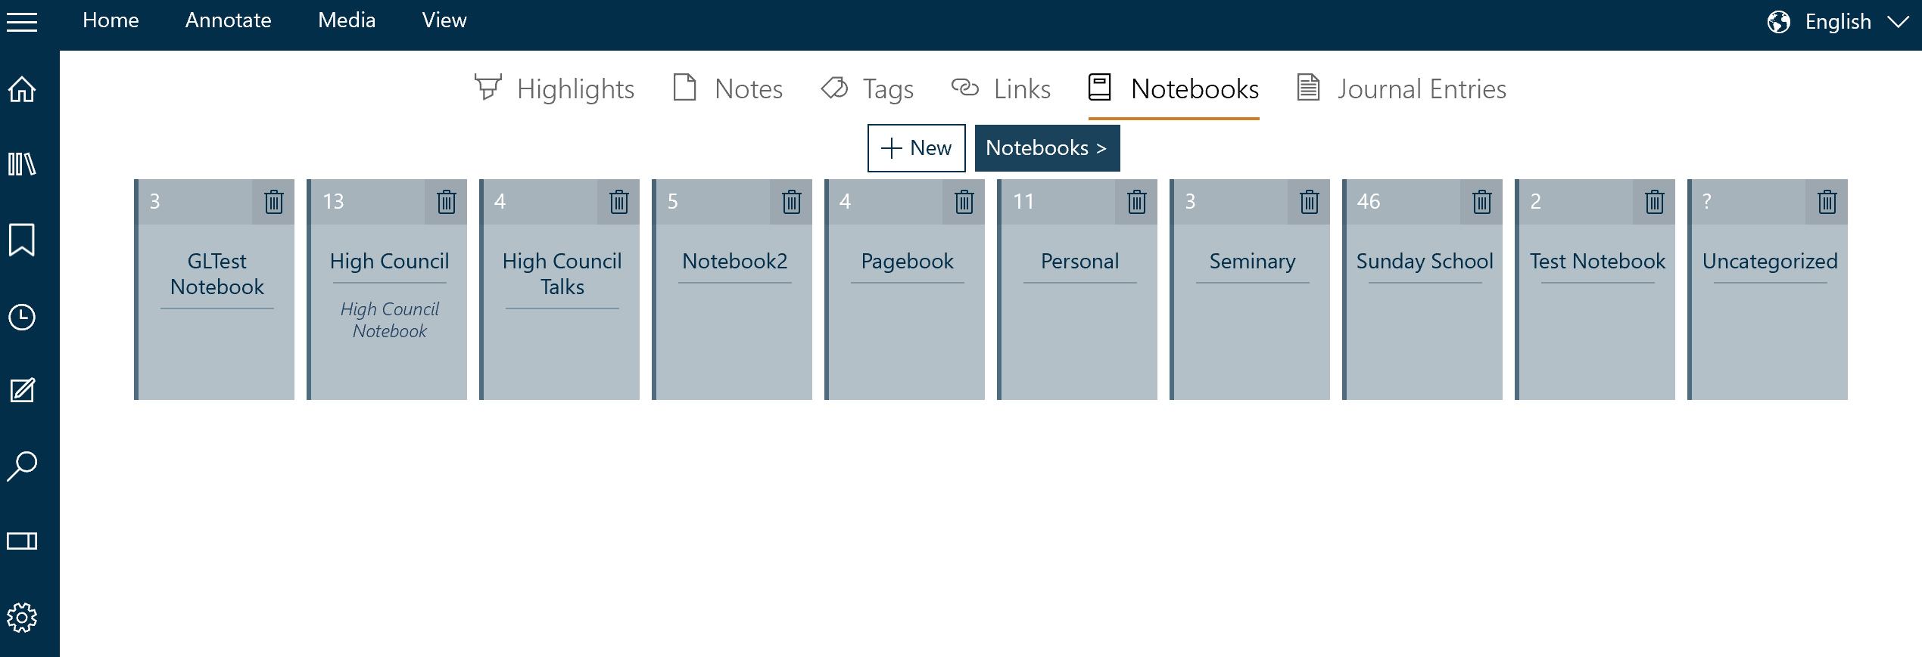
Task: Create a notebook with the New button
Action: 916,148
